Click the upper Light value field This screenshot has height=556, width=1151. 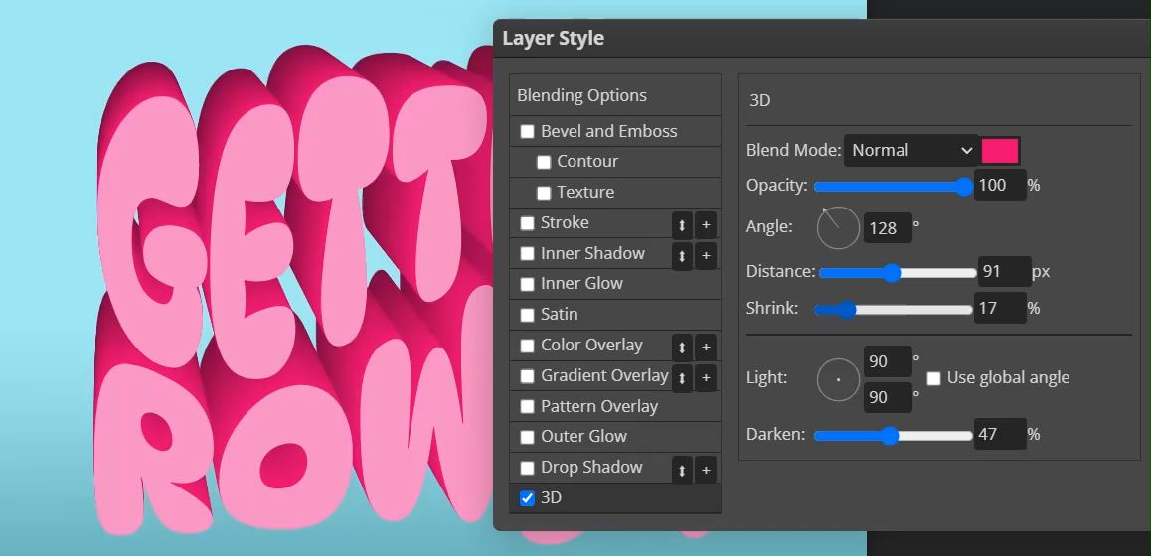coord(888,361)
